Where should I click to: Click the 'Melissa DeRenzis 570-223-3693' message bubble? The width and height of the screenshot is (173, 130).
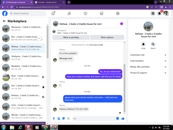74,109
